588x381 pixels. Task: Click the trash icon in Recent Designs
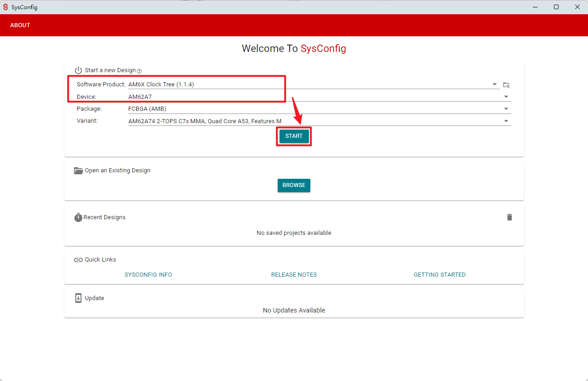(509, 217)
